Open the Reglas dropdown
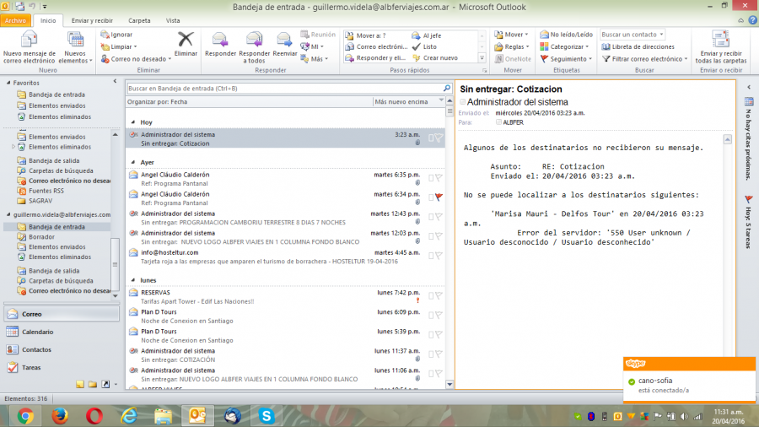The height and width of the screenshot is (427, 759). click(512, 46)
